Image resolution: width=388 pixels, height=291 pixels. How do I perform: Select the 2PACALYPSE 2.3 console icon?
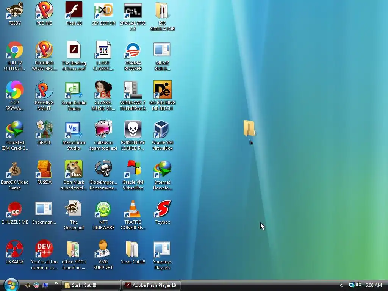coord(133,10)
